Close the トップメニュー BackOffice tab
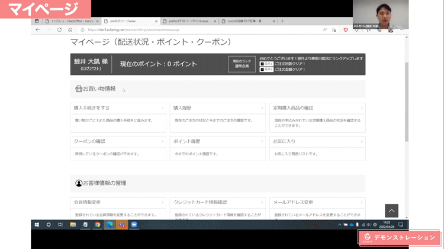Screen dimensions: 444x249 pos(98,21)
